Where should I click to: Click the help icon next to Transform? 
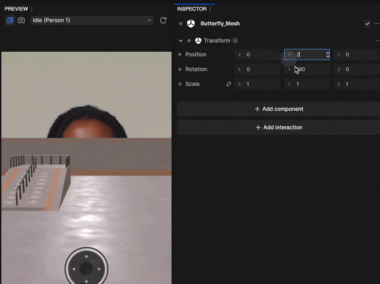click(235, 41)
